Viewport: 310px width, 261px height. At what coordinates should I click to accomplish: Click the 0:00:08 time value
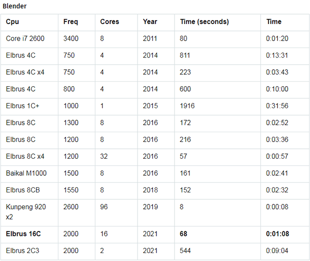pyautogui.click(x=277, y=207)
